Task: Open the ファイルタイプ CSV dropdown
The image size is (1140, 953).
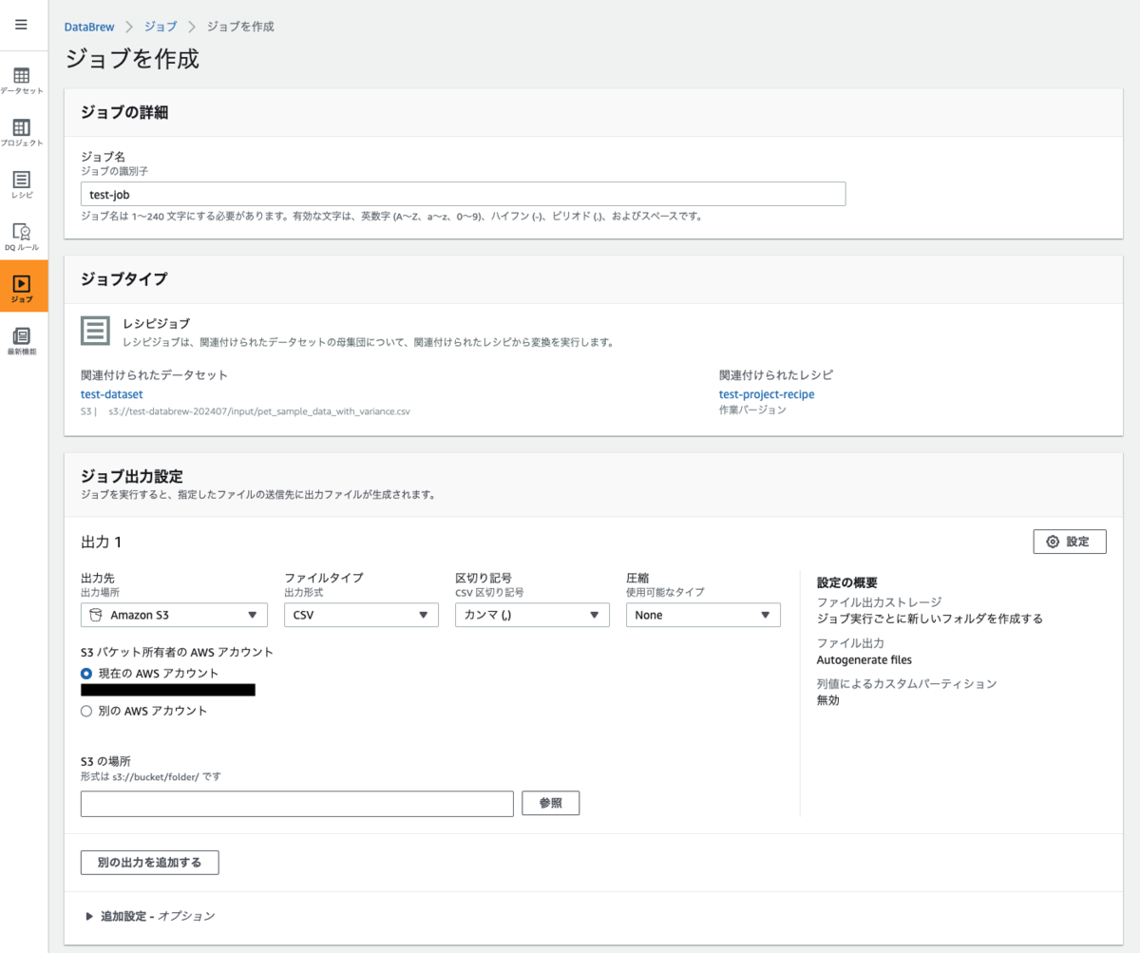Action: pos(361,615)
